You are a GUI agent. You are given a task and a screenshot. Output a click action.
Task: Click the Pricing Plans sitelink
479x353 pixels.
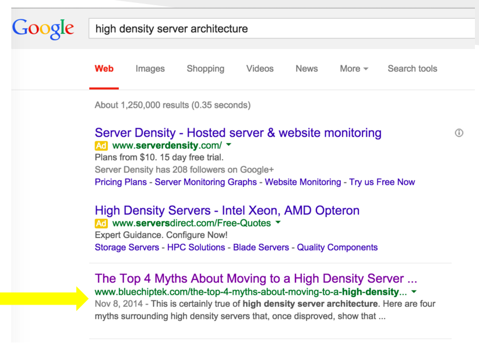click(x=121, y=182)
